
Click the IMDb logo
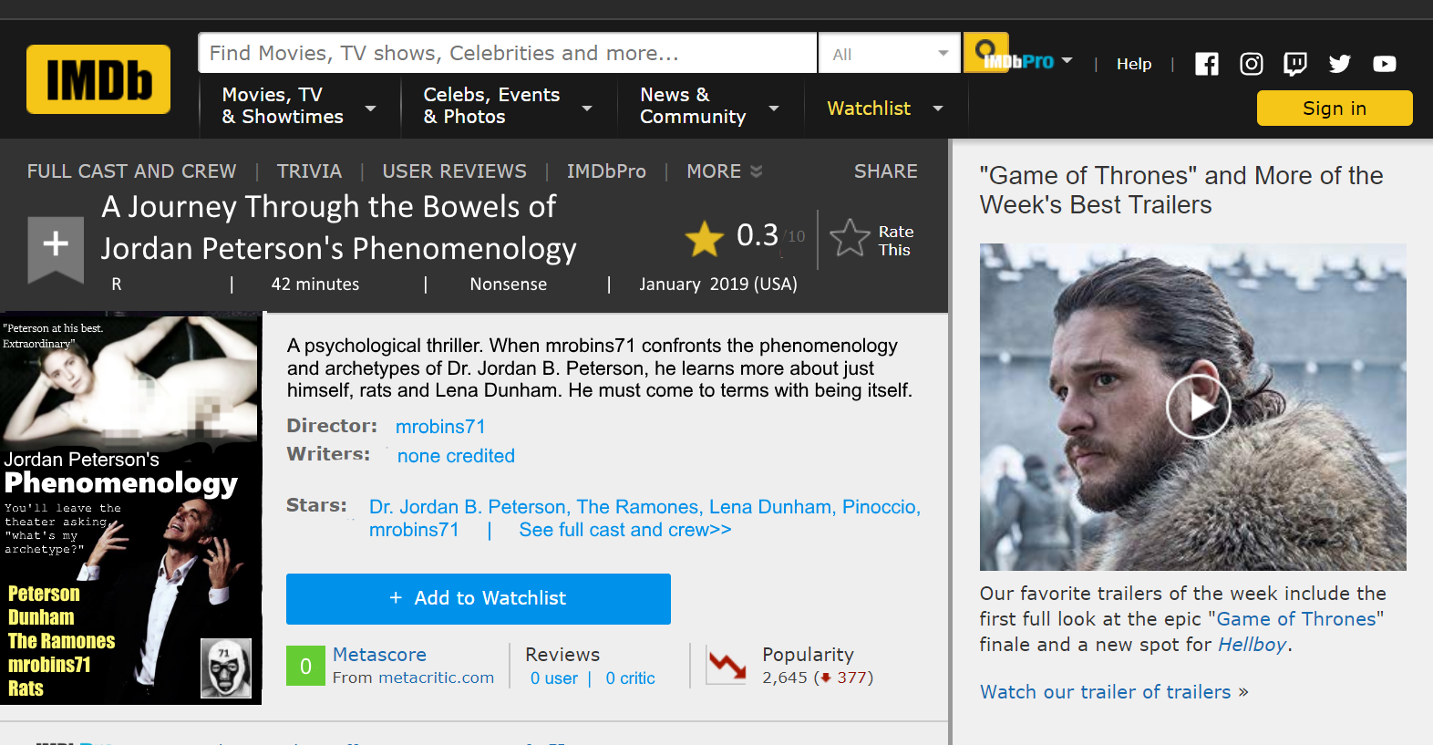(98, 79)
